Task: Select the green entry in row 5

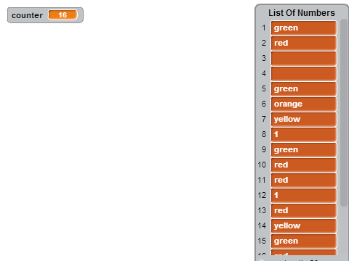Action: pyautogui.click(x=304, y=89)
